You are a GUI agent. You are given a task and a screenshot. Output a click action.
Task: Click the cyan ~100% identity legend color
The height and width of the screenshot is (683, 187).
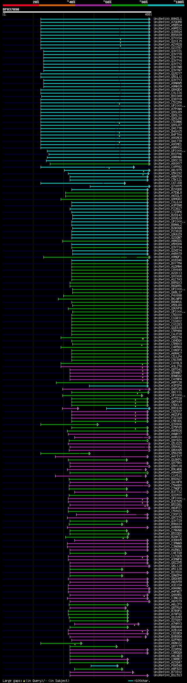pyautogui.click(x=166, y=5)
